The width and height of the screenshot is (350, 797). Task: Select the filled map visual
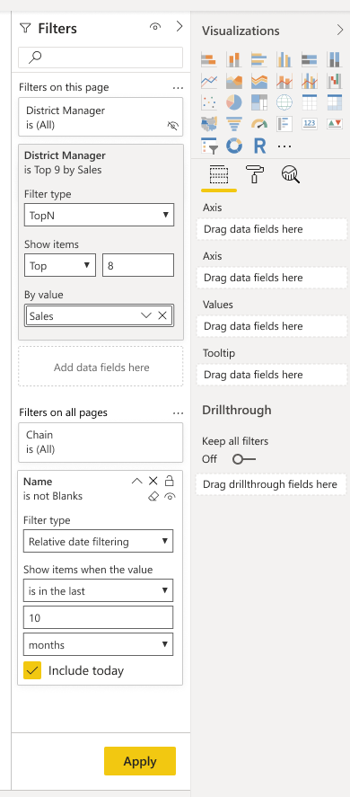pyautogui.click(x=209, y=124)
